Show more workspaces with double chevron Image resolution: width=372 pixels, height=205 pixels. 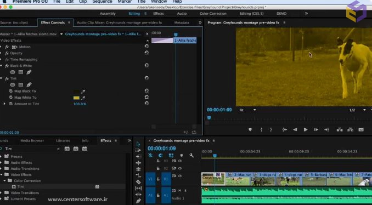(x=306, y=14)
